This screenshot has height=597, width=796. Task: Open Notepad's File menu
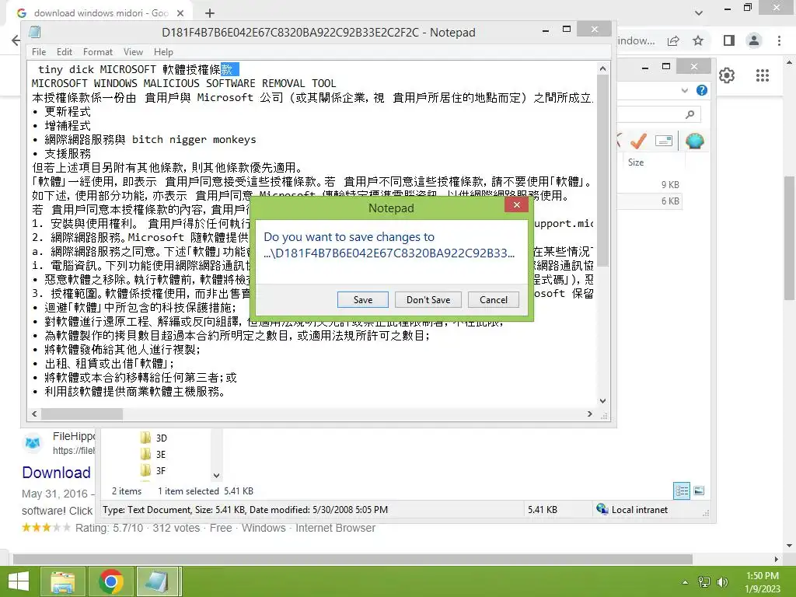pyautogui.click(x=39, y=52)
